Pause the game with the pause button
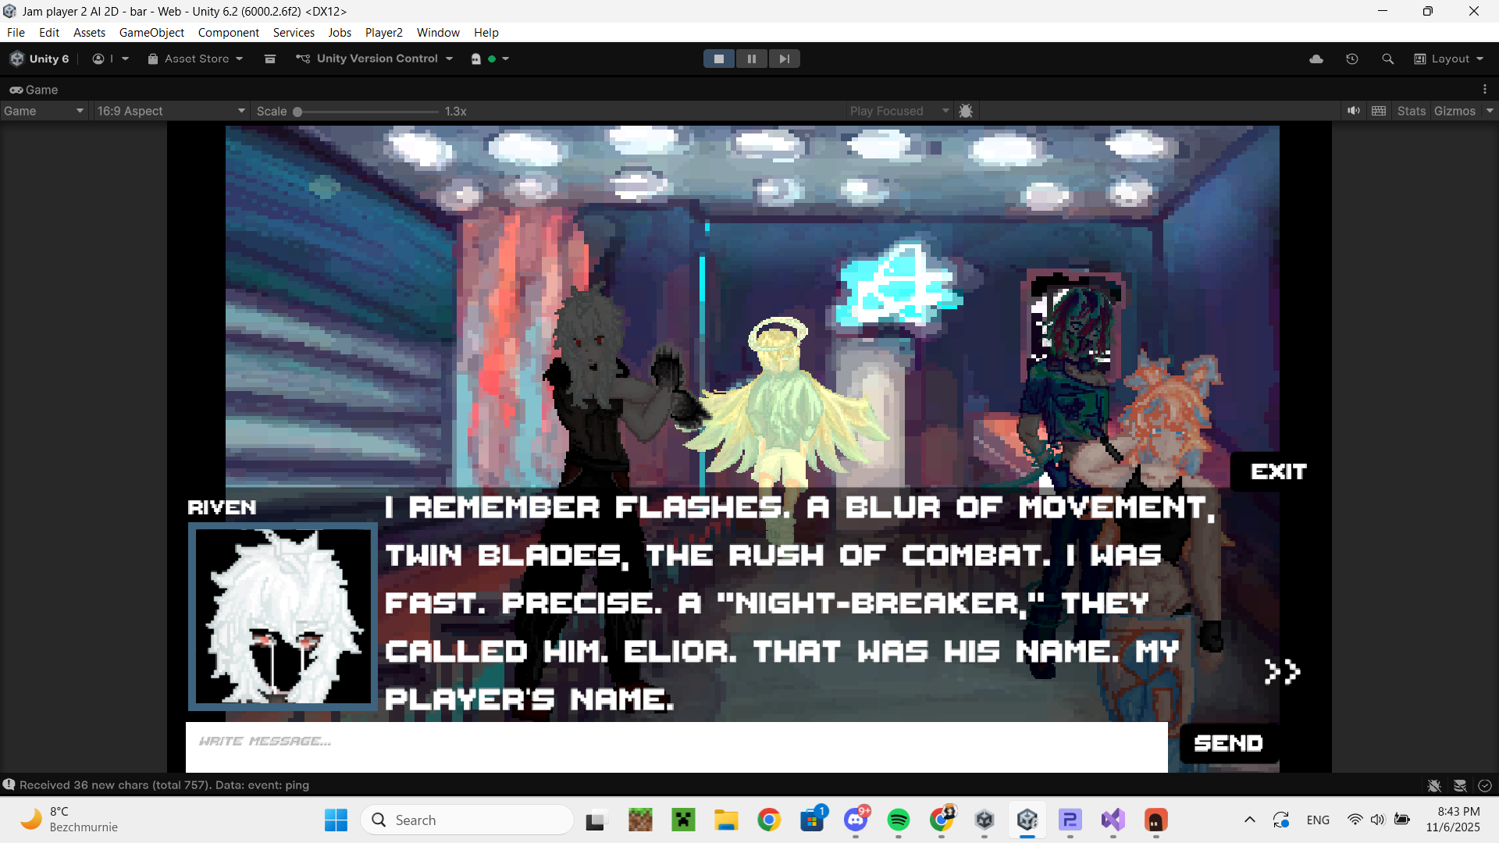 751,59
